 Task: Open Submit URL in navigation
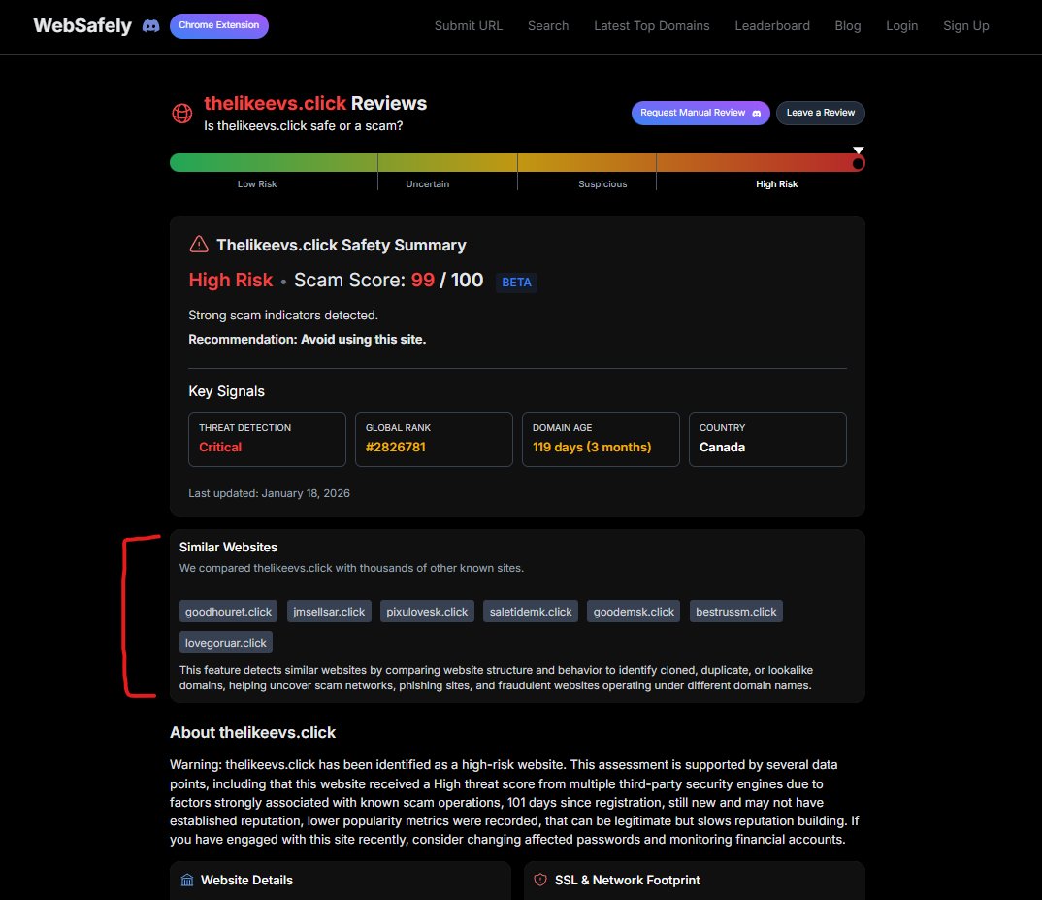click(469, 26)
